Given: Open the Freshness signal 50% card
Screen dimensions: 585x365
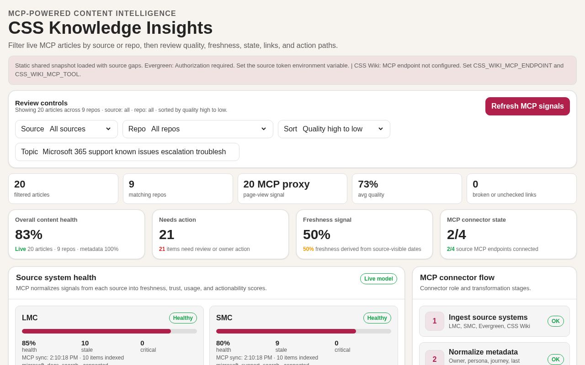Looking at the screenshot, I should [364, 234].
